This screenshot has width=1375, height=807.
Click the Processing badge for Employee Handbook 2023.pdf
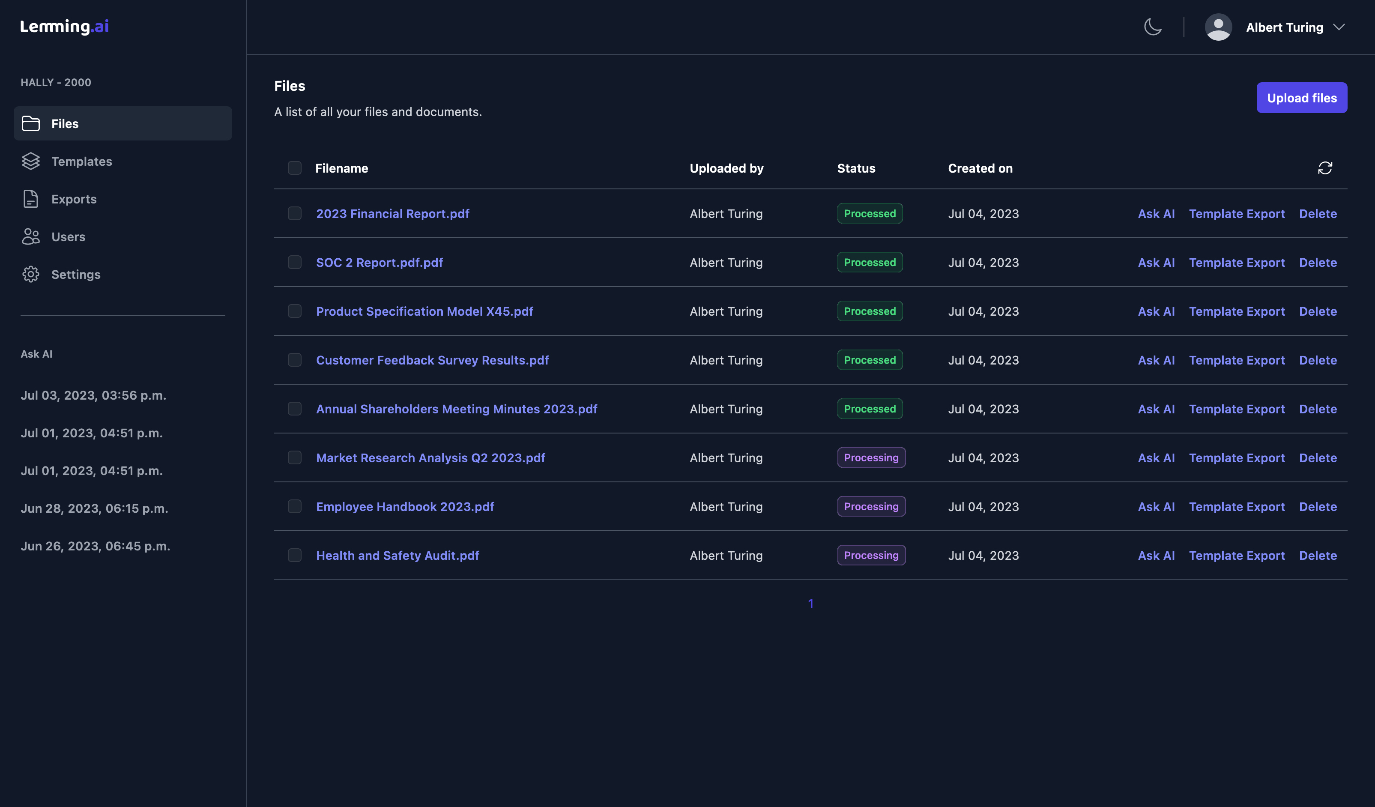[x=871, y=506]
